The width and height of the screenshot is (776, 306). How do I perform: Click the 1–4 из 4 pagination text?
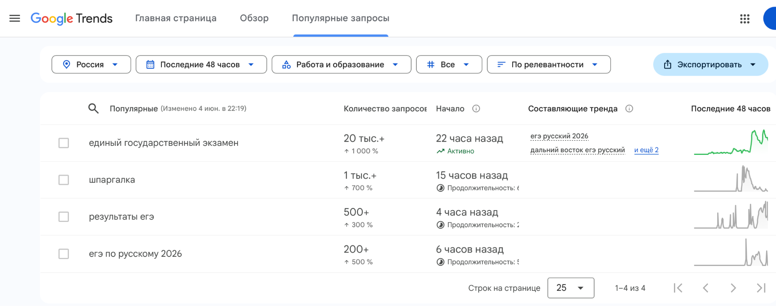coord(630,288)
